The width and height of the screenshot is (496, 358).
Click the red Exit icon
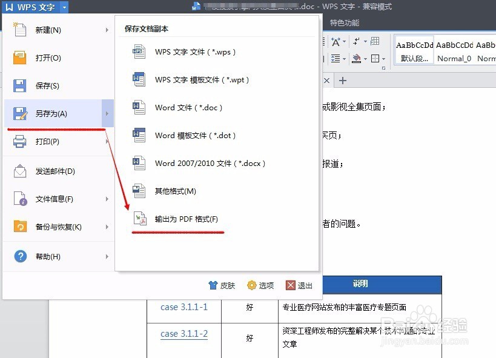tap(290, 285)
